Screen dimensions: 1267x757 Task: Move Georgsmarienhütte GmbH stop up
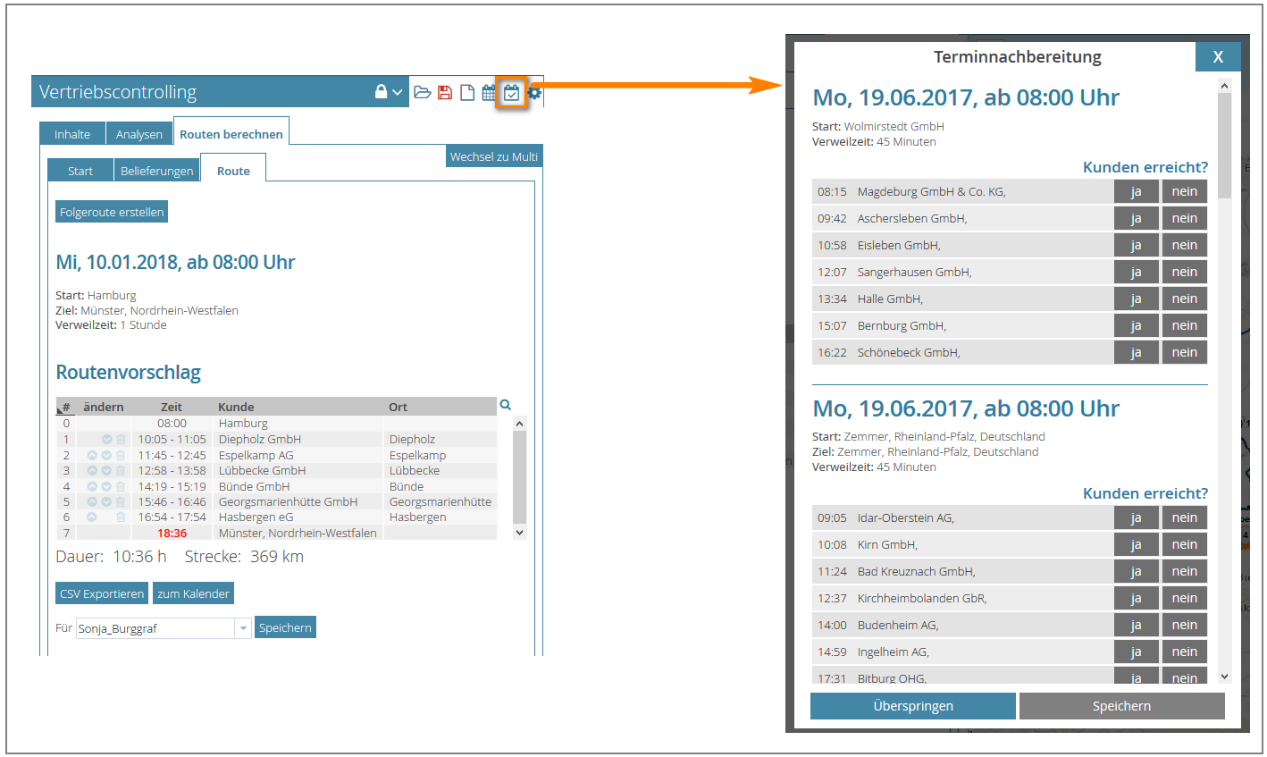[x=92, y=501]
